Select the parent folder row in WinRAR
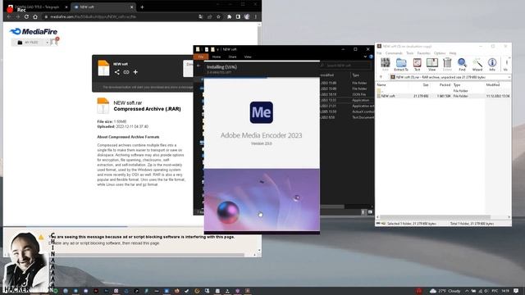Screen dimensions: 525x295 pos(443,91)
